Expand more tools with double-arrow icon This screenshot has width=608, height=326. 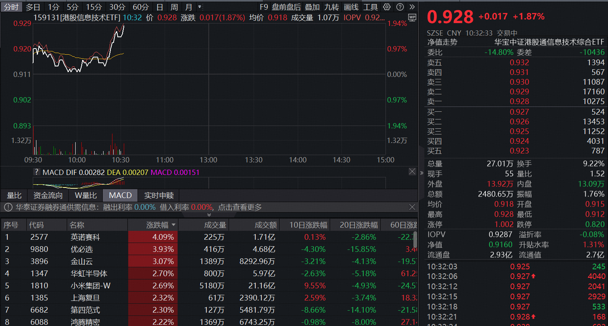click(x=412, y=7)
